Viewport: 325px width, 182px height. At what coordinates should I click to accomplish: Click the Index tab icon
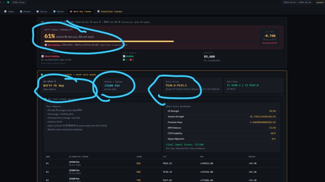[5, 12]
